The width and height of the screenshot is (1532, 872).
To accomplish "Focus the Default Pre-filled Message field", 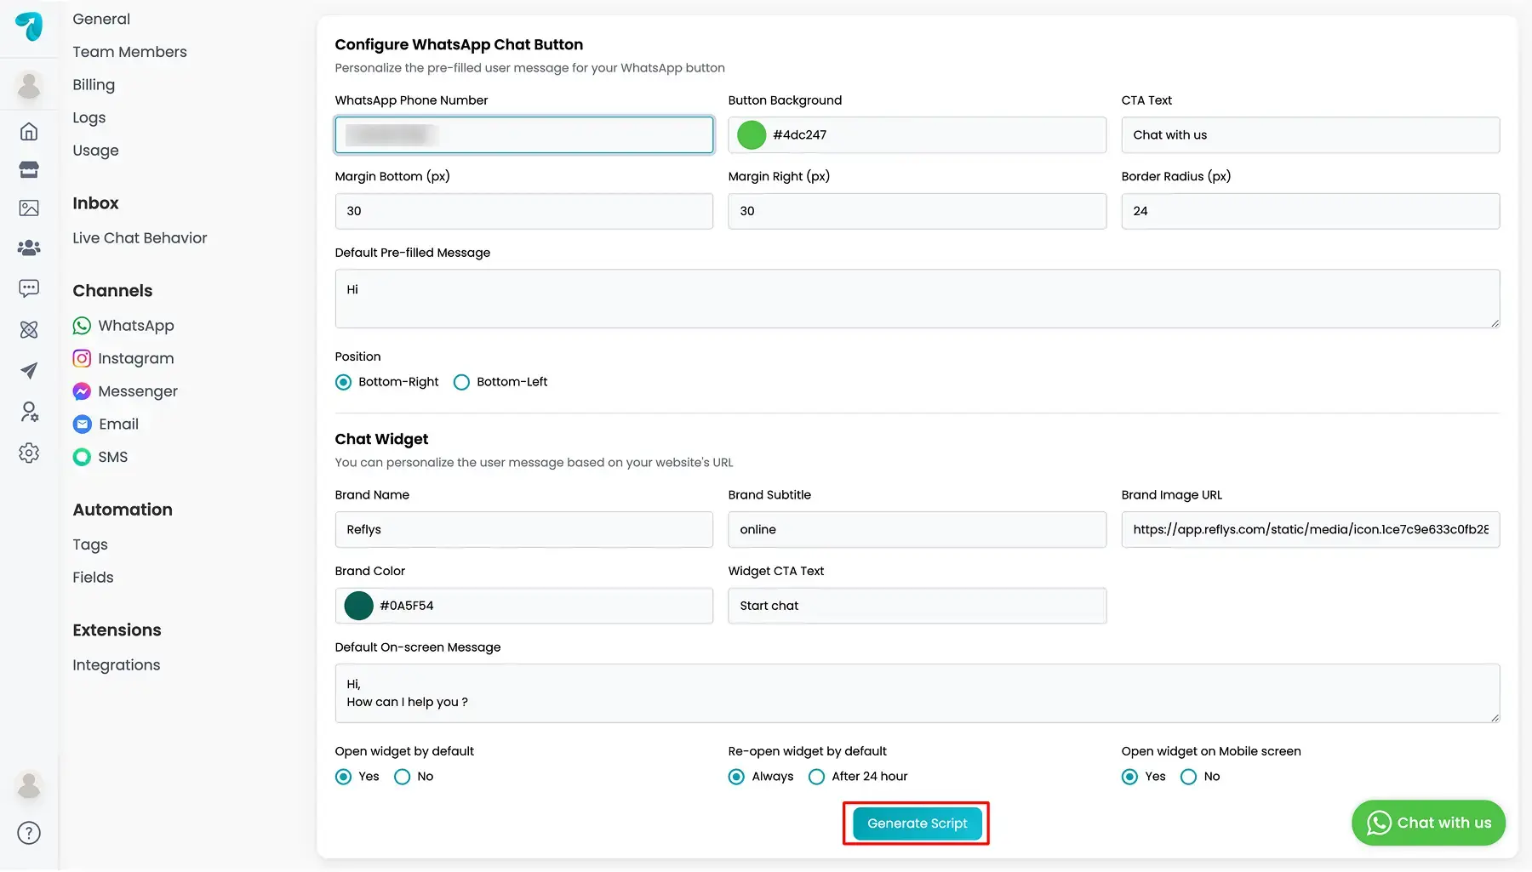I will (917, 299).
